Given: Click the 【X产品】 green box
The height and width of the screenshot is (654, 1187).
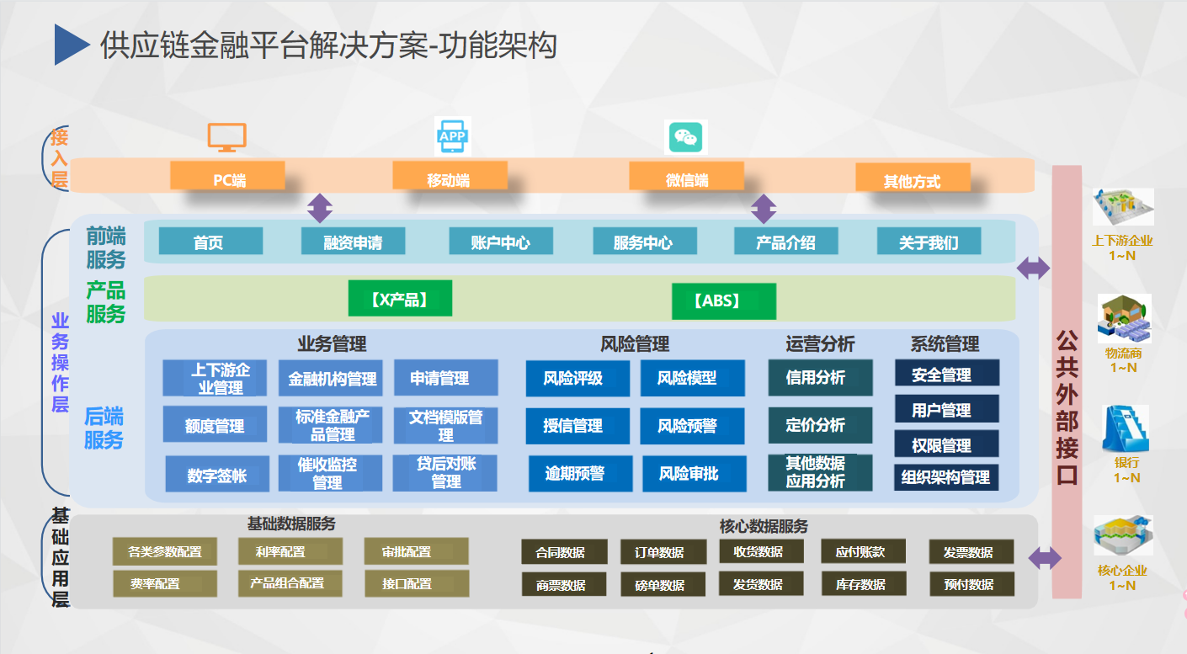Looking at the screenshot, I should tap(400, 299).
